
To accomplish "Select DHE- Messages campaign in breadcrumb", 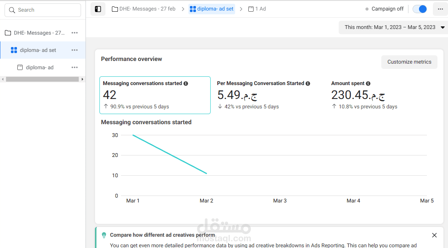I will tap(144, 9).
